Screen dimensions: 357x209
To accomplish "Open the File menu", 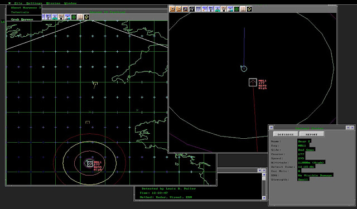I will click(18, 3).
